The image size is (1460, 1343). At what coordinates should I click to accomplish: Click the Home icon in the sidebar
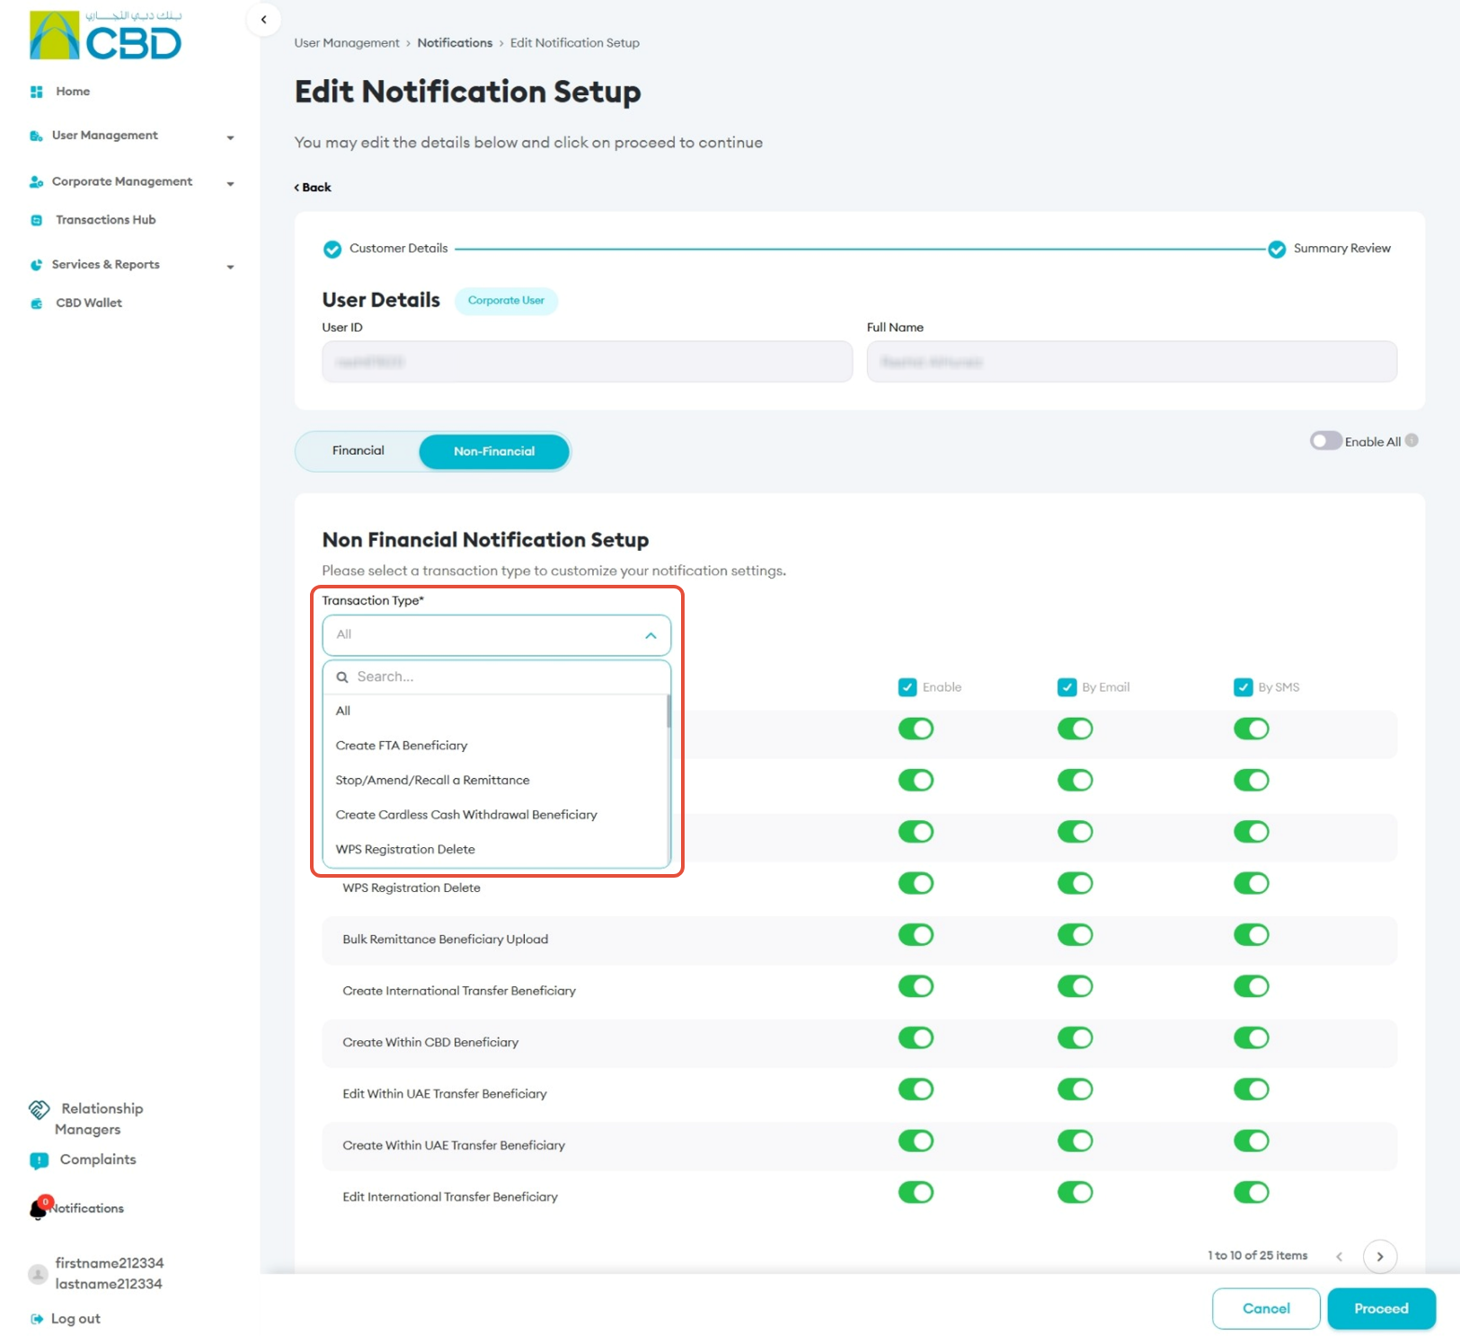coord(37,92)
